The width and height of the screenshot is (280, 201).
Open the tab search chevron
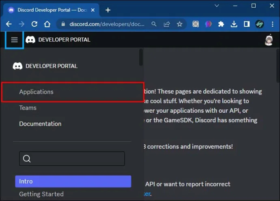point(217,6)
